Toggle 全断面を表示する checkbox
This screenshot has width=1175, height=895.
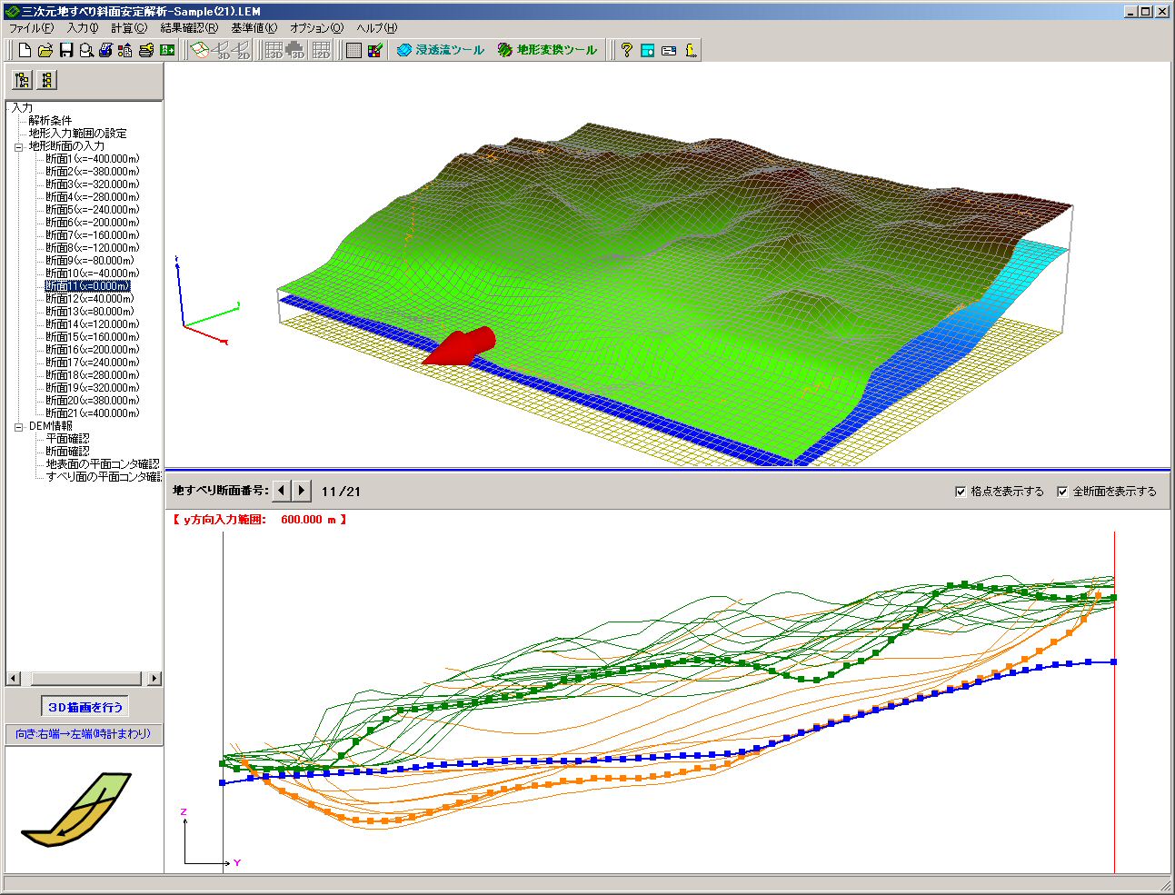pos(1062,492)
